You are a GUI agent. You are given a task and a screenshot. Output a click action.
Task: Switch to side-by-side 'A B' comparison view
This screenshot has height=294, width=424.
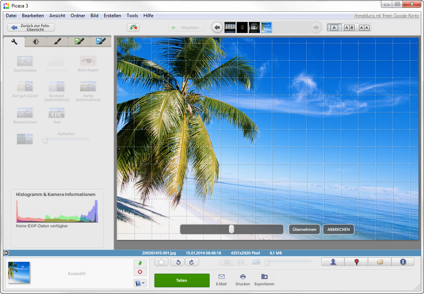pyautogui.click(x=349, y=27)
